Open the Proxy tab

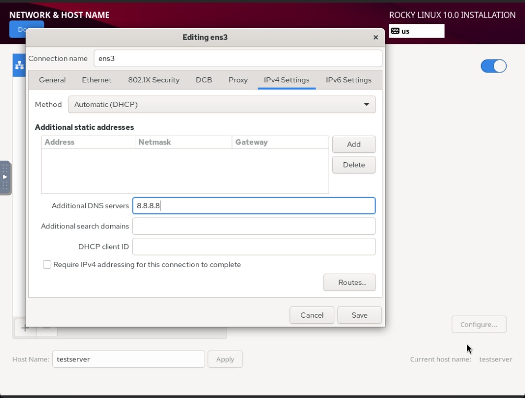238,80
